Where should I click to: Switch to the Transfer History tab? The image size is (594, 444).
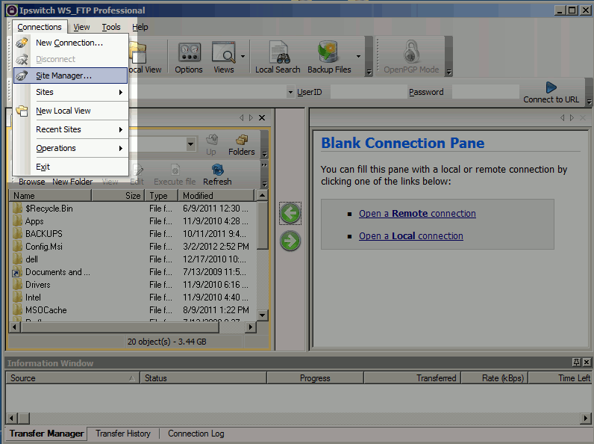[123, 434]
